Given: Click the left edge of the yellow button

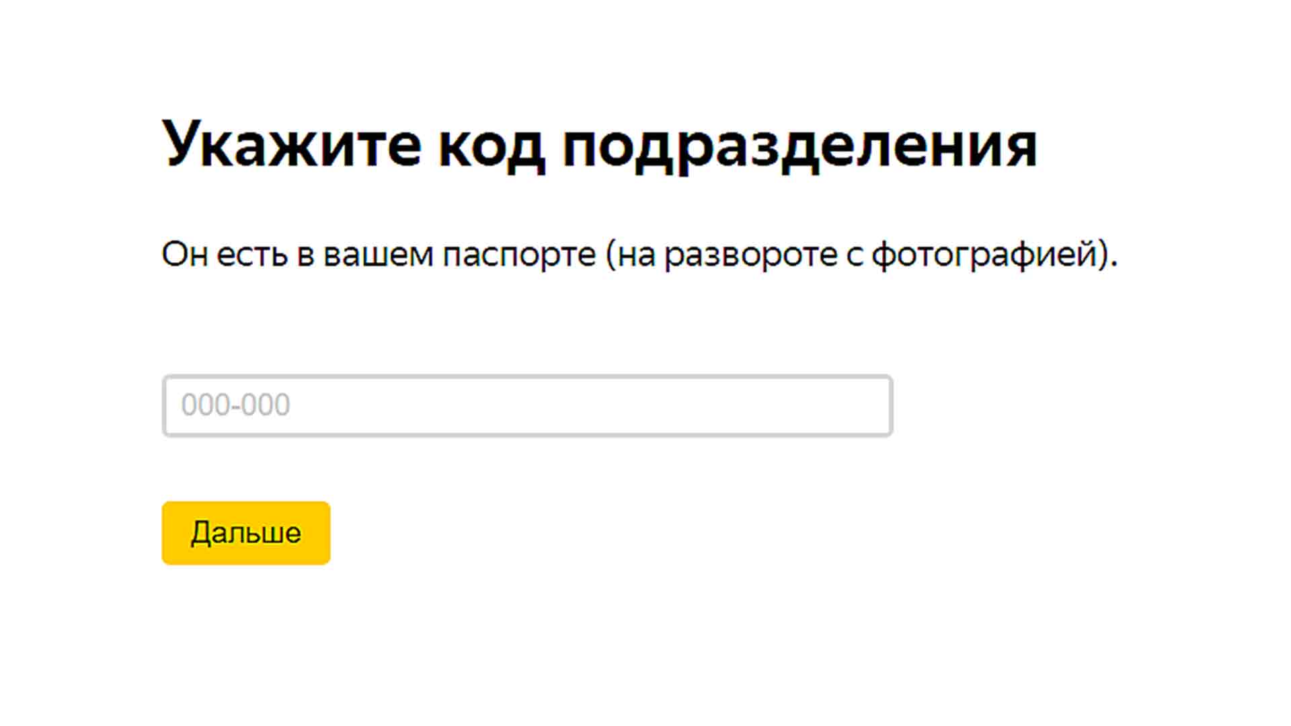Looking at the screenshot, I should coord(169,533).
